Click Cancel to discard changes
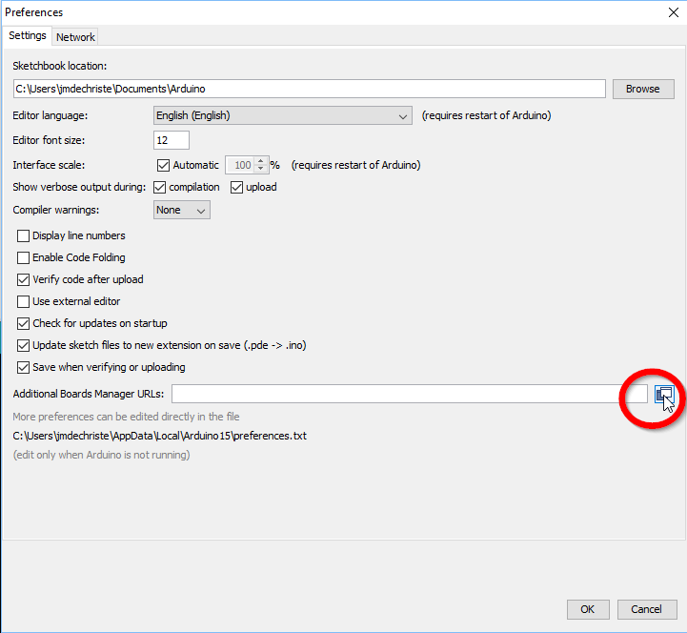This screenshot has height=633, width=687. coord(647,609)
